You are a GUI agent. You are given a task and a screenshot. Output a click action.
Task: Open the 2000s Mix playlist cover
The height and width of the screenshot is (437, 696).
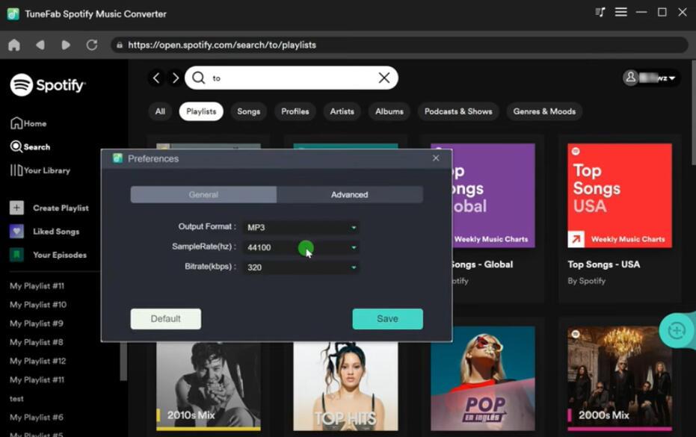coord(620,379)
